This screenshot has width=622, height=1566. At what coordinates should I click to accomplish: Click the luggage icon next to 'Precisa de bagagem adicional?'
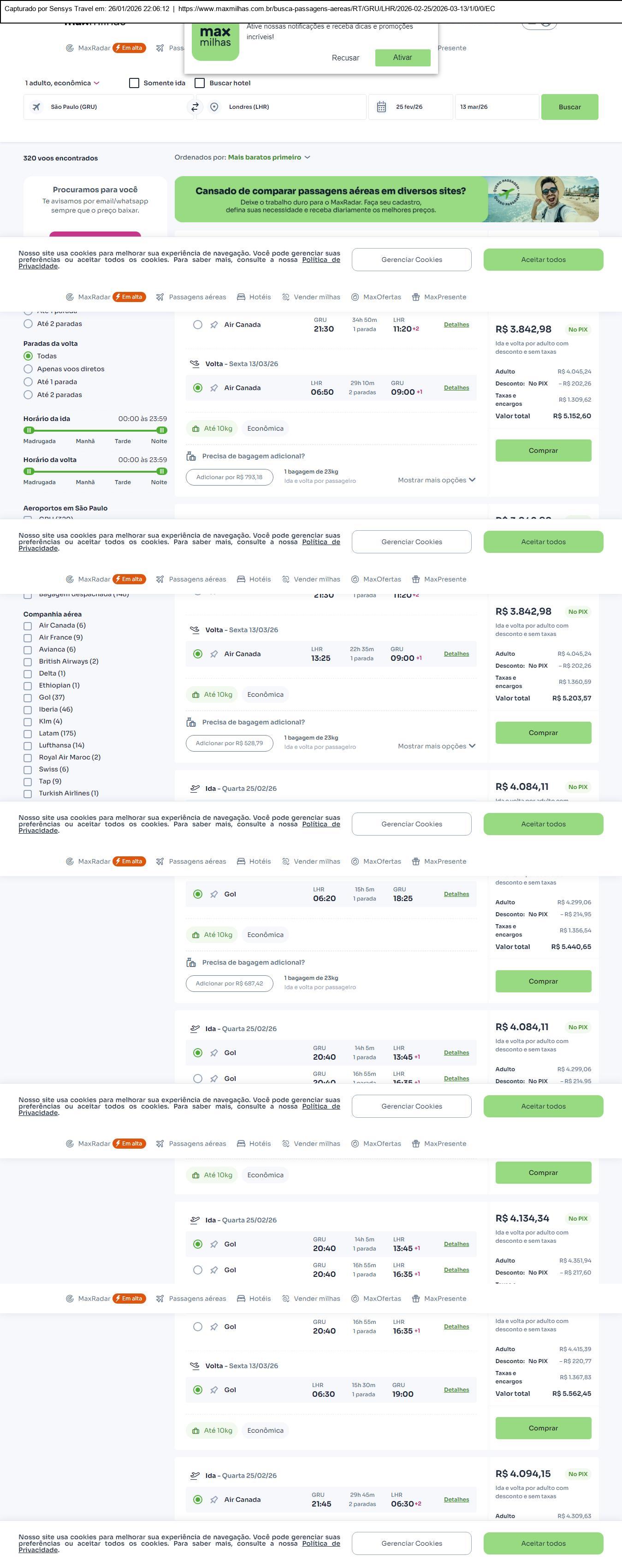tap(191, 456)
